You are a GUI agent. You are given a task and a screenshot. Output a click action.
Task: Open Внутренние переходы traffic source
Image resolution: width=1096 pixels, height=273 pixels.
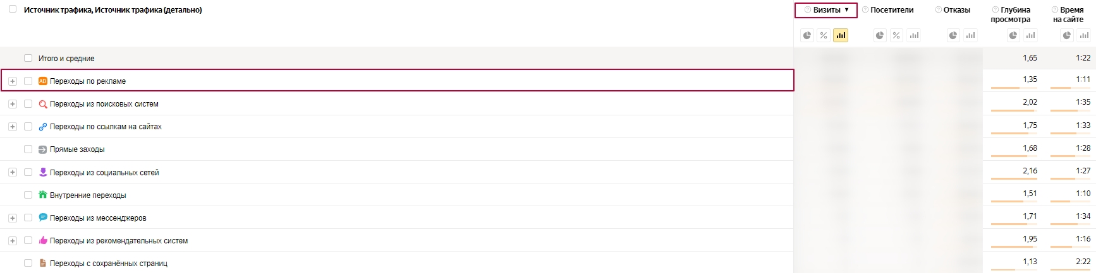pyautogui.click(x=88, y=195)
